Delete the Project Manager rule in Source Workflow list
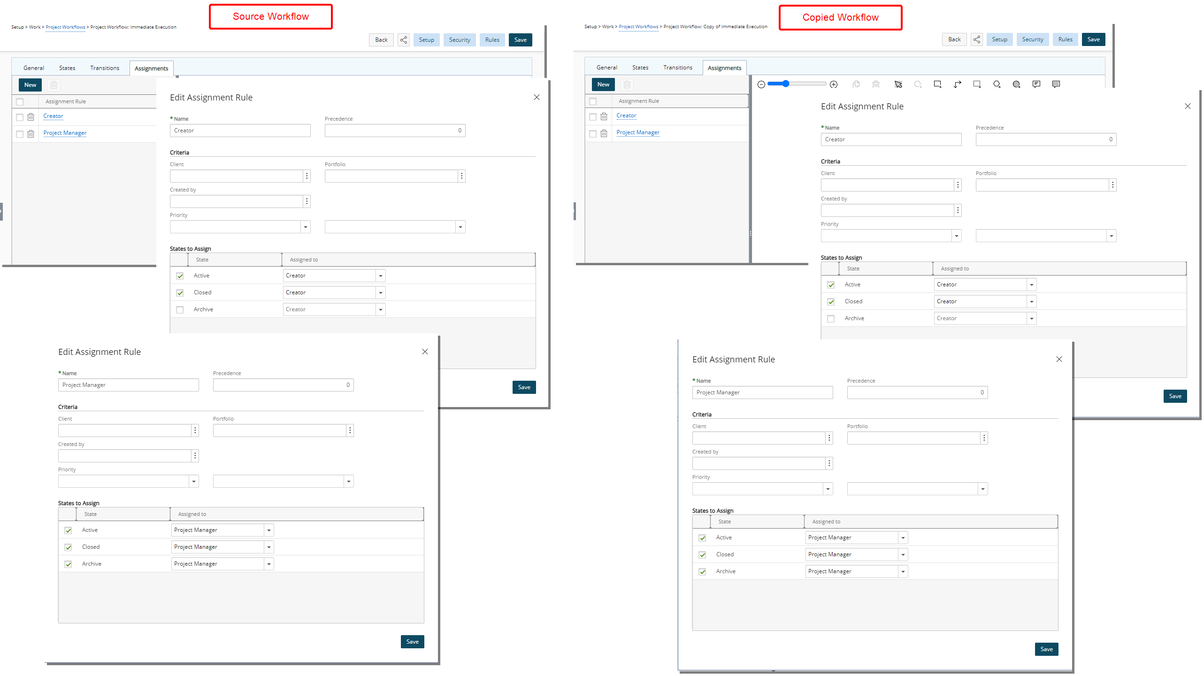 pos(31,134)
